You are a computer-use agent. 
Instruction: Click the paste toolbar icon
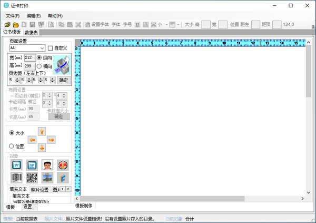tap(70, 25)
